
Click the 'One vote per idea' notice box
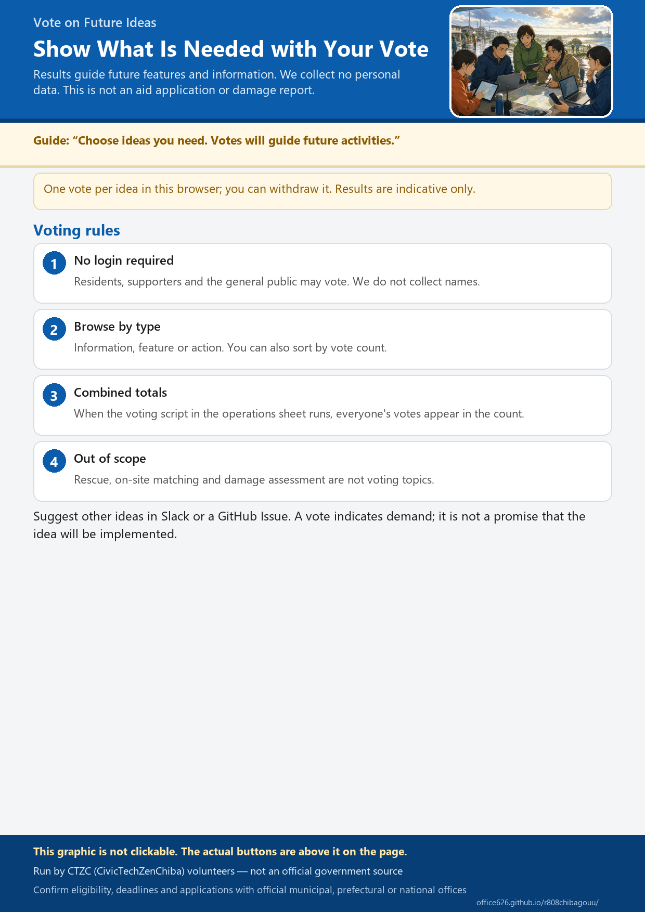tap(322, 191)
